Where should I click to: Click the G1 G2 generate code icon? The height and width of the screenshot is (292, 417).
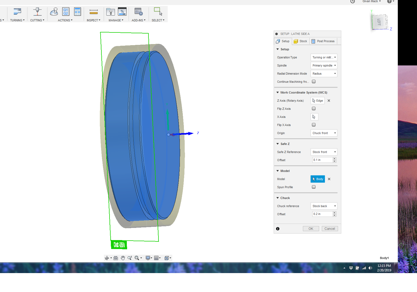(65, 12)
